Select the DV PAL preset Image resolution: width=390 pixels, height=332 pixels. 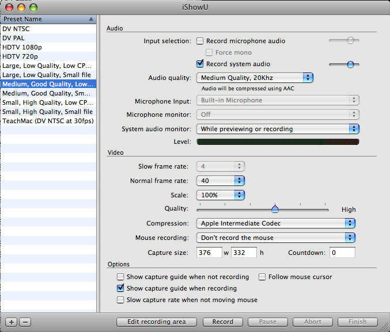point(48,38)
